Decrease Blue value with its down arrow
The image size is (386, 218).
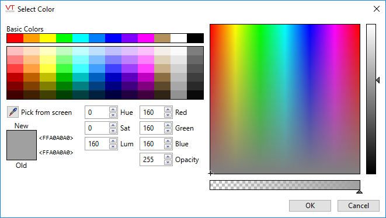pyautogui.click(x=168, y=146)
